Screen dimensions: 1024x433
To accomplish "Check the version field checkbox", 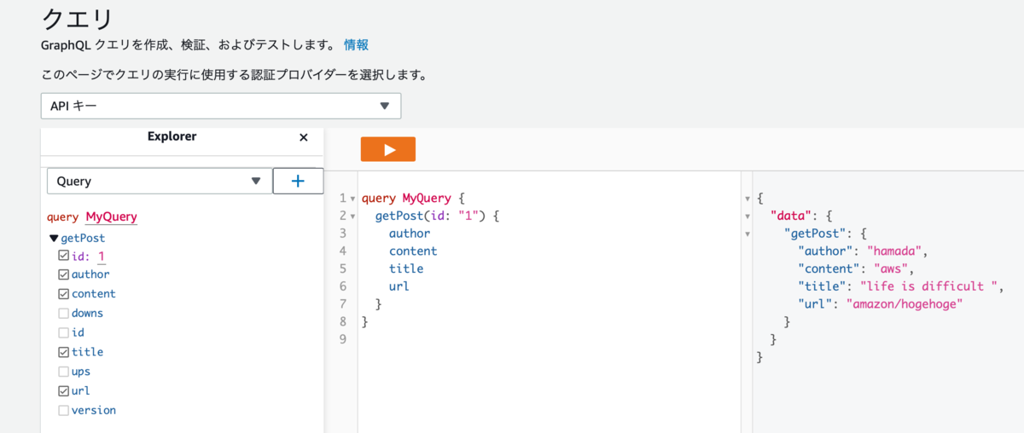I will 64,410.
